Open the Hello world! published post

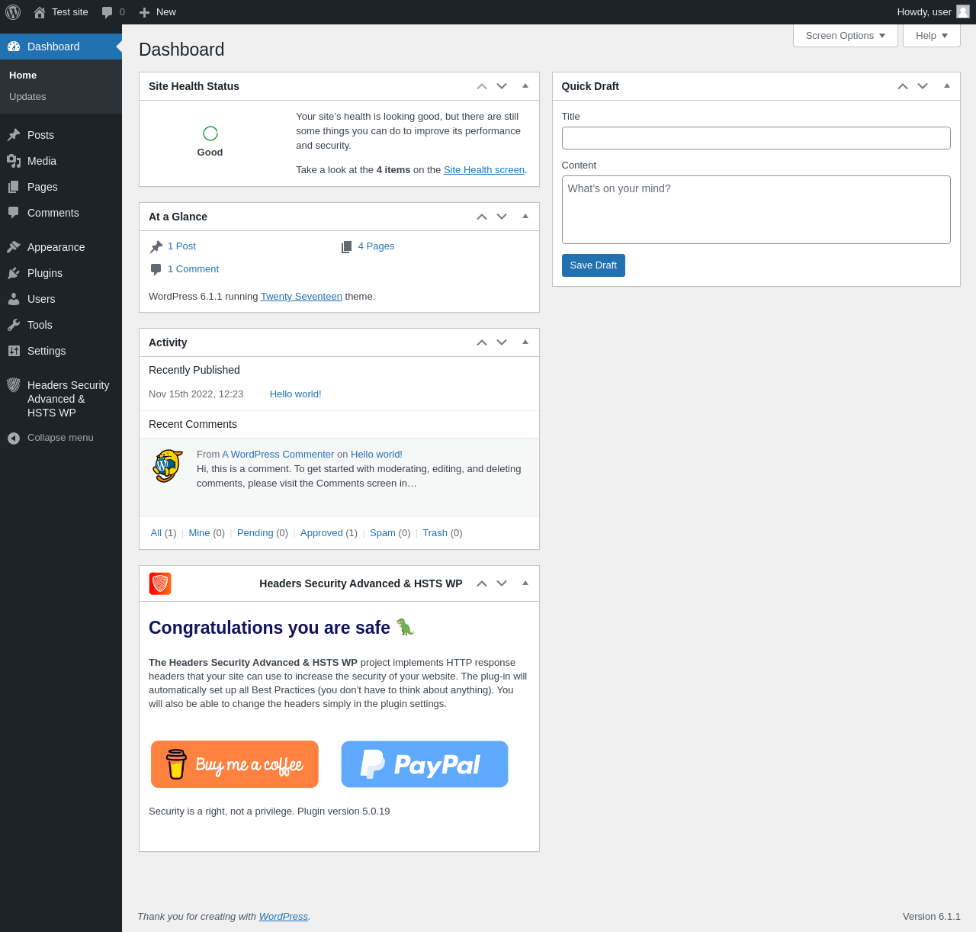[295, 394]
